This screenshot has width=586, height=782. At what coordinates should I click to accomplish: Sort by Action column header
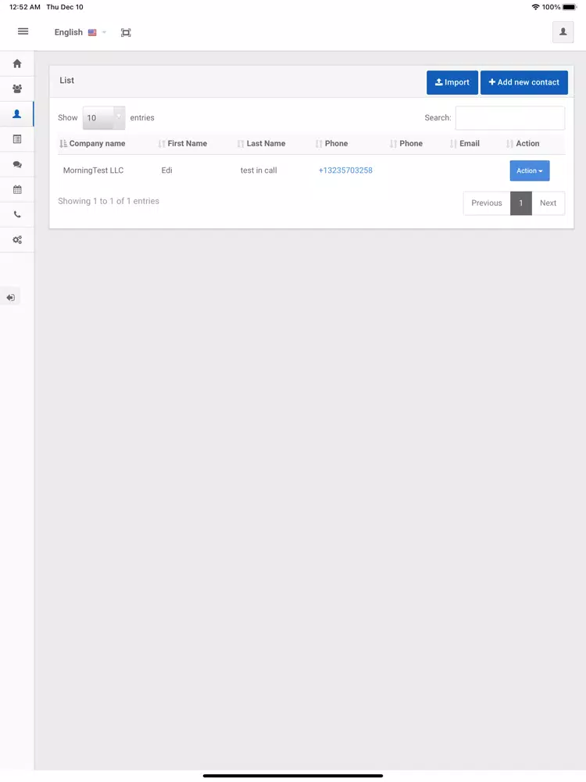[523, 144]
